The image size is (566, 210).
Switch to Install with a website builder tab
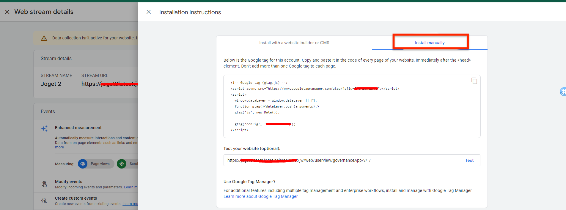[x=294, y=43]
